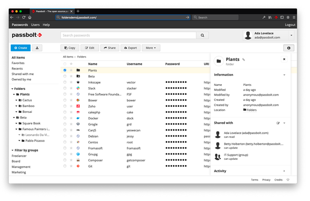Toggle the information sidebar icon

point(289,48)
